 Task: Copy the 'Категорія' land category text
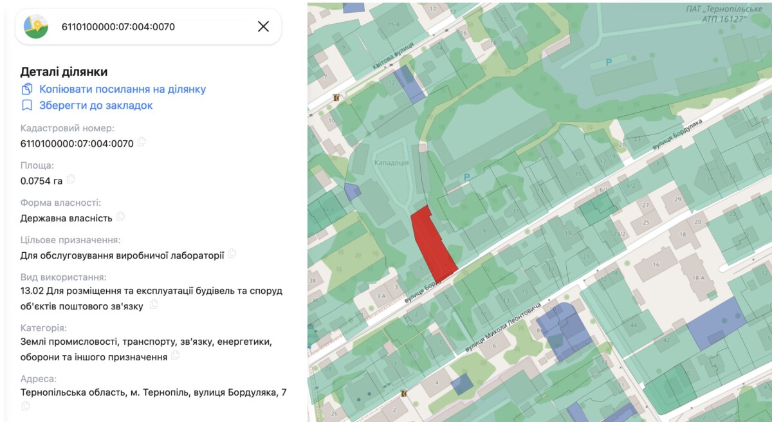tap(175, 356)
